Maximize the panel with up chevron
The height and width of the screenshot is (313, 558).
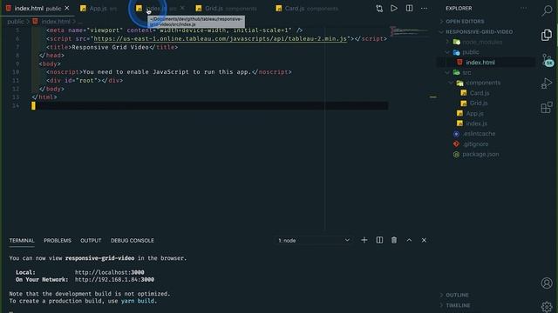[409, 240]
